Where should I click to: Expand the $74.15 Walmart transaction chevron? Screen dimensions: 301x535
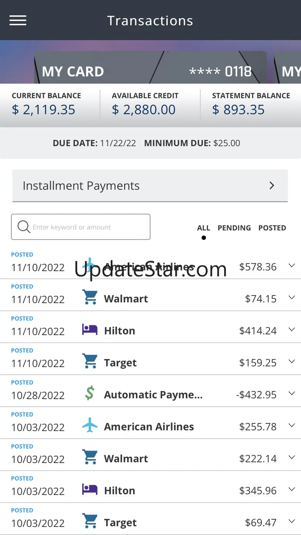pos(292,297)
